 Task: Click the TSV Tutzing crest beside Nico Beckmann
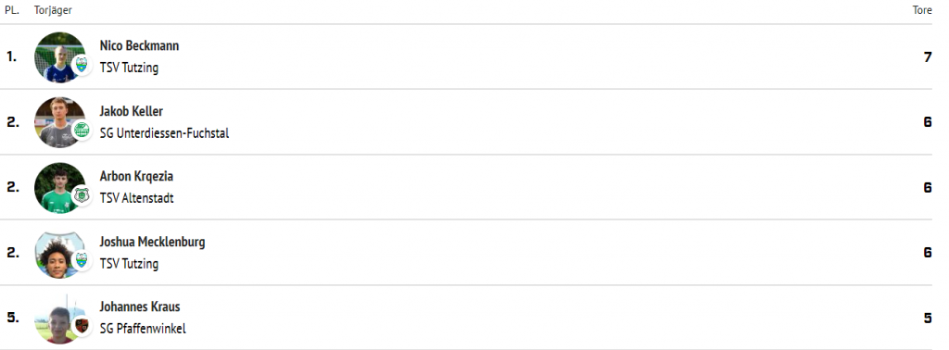click(82, 64)
